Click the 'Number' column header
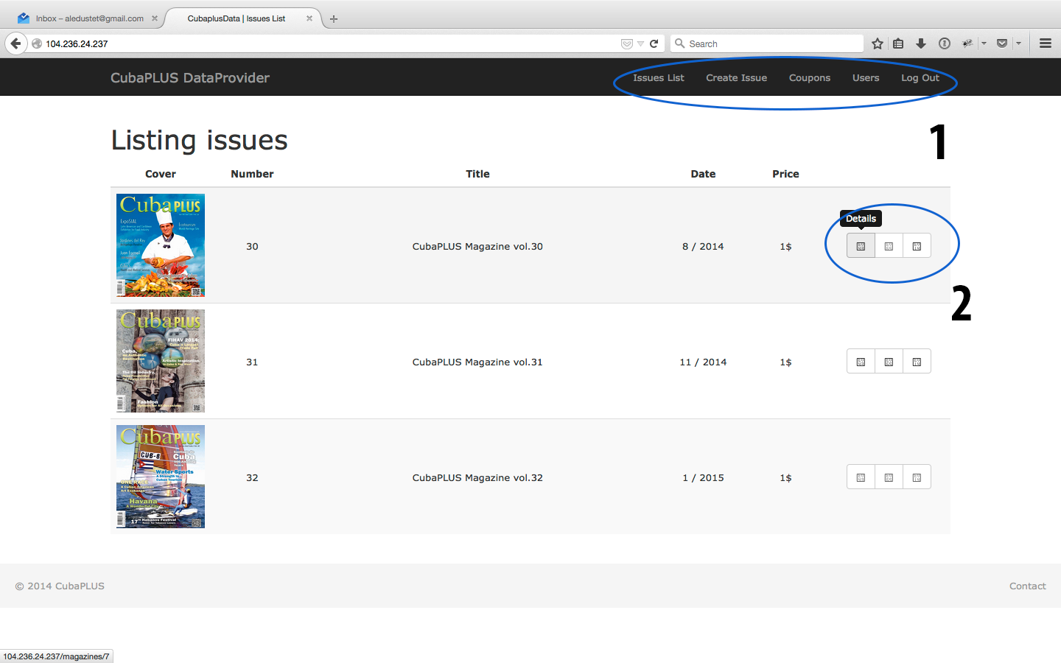This screenshot has width=1061, height=663. pos(252,174)
